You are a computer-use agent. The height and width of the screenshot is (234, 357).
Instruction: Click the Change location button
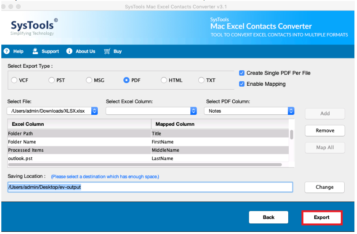click(x=324, y=187)
